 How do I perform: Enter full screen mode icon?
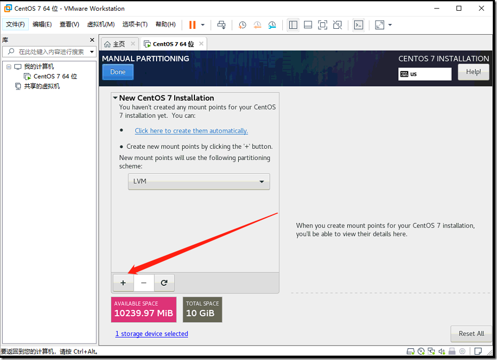point(323,25)
